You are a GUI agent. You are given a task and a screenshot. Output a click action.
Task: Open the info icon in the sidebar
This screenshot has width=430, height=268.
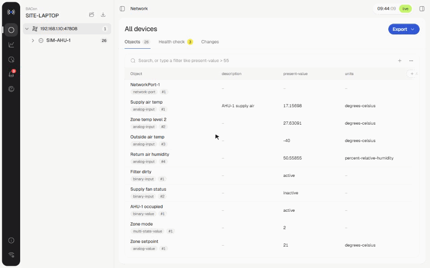click(x=11, y=240)
